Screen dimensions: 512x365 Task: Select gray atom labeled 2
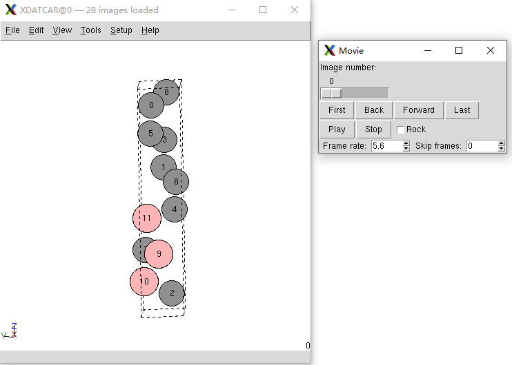point(172,293)
